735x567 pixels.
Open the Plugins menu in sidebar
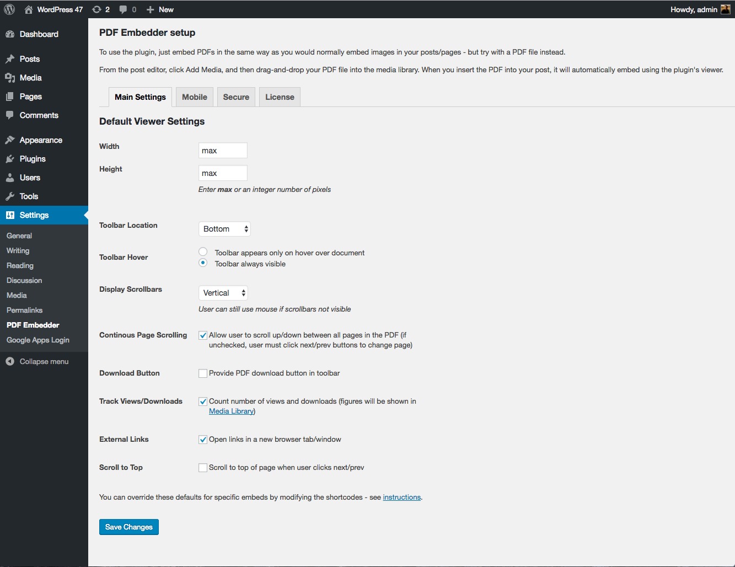pyautogui.click(x=33, y=159)
